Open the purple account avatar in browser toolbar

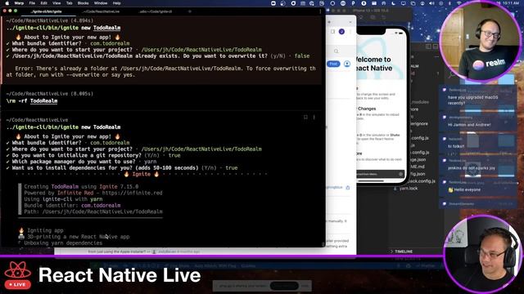(341, 31)
